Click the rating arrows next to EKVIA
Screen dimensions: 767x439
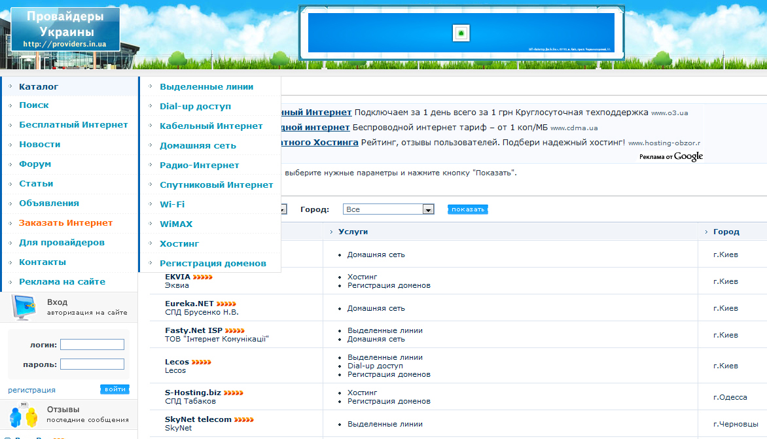[x=202, y=277]
